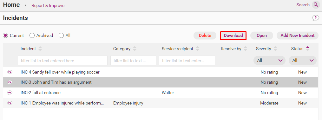Click Add New Incident button
322x120 pixels.
tap(298, 36)
